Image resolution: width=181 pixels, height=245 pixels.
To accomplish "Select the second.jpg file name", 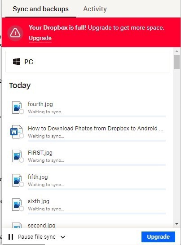I will coord(41,225).
